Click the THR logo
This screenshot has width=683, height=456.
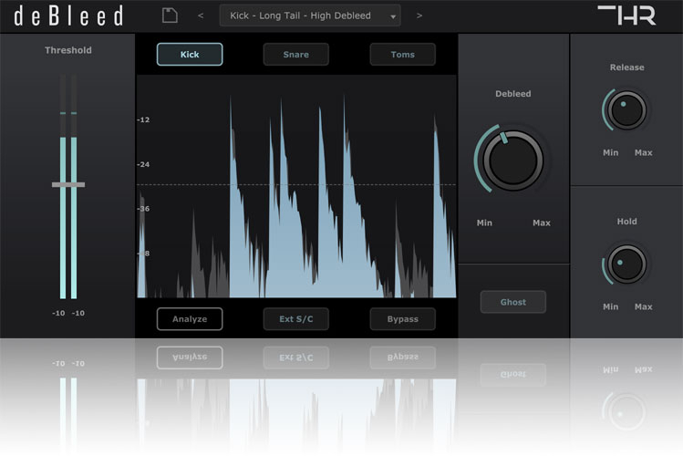(x=626, y=16)
